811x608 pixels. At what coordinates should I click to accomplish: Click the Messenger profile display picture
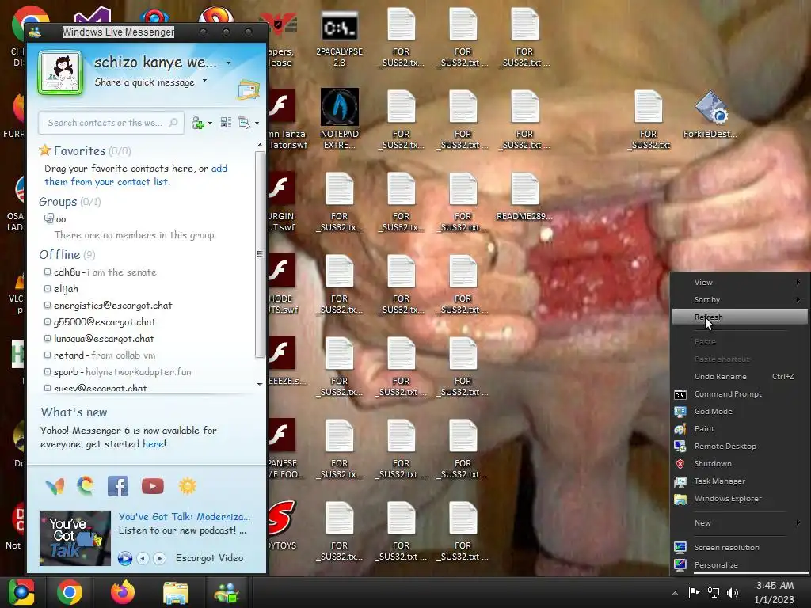click(x=60, y=73)
